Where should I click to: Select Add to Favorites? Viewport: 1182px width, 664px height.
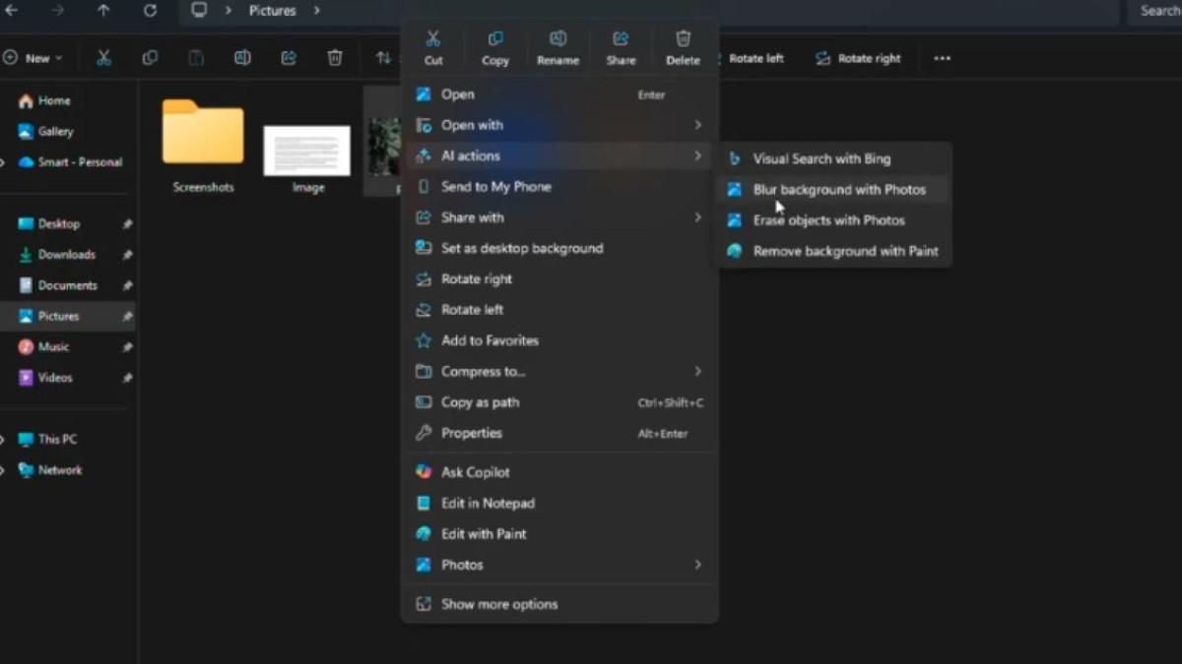559,340
